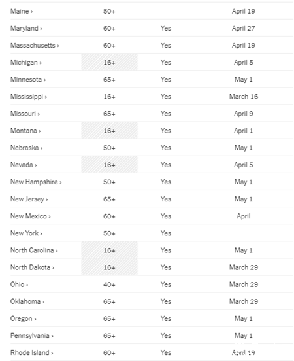Open North Carolina's state link
294x361 pixels.
click(x=34, y=250)
